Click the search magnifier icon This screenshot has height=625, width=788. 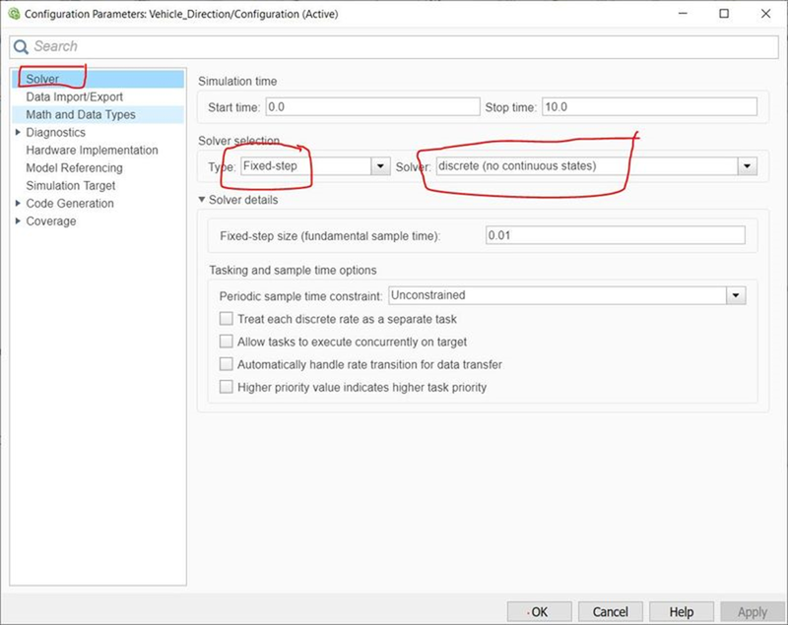coord(21,46)
